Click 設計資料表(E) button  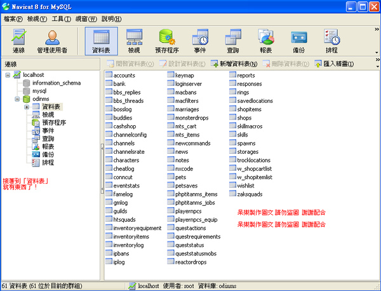pos(182,64)
